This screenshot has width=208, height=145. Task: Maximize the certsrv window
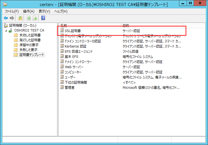[190, 3]
